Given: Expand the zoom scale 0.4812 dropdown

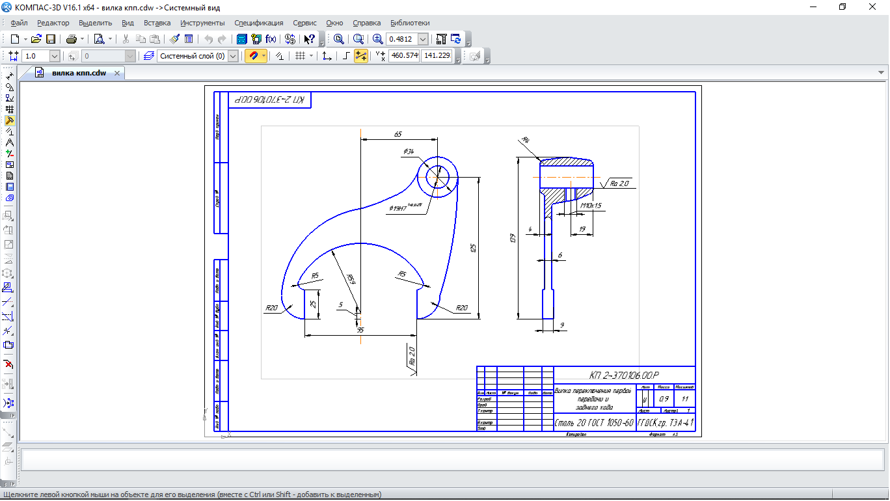Looking at the screenshot, I should [x=424, y=39].
